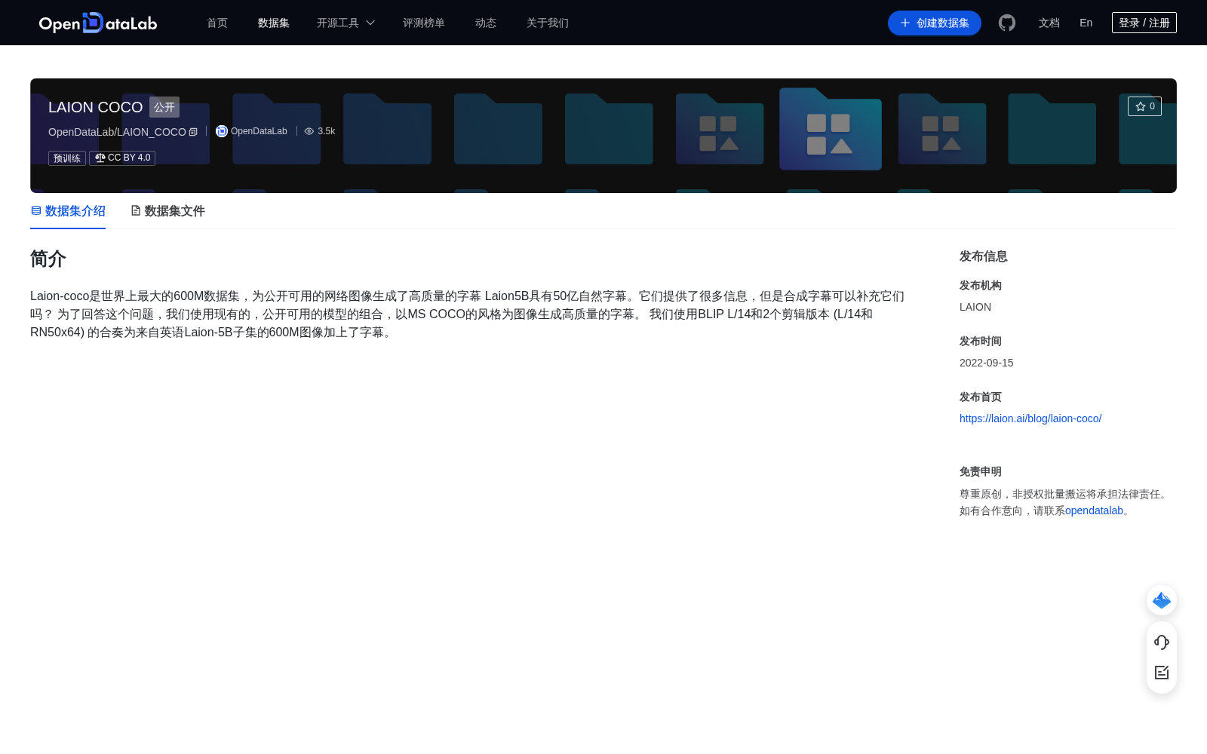Viewport: 1207px width, 754px height.
Task: Click the 免责申明 heading
Action: 981,471
